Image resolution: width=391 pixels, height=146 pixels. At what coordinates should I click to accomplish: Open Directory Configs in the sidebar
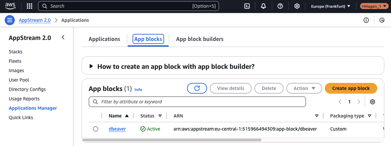[27, 89]
